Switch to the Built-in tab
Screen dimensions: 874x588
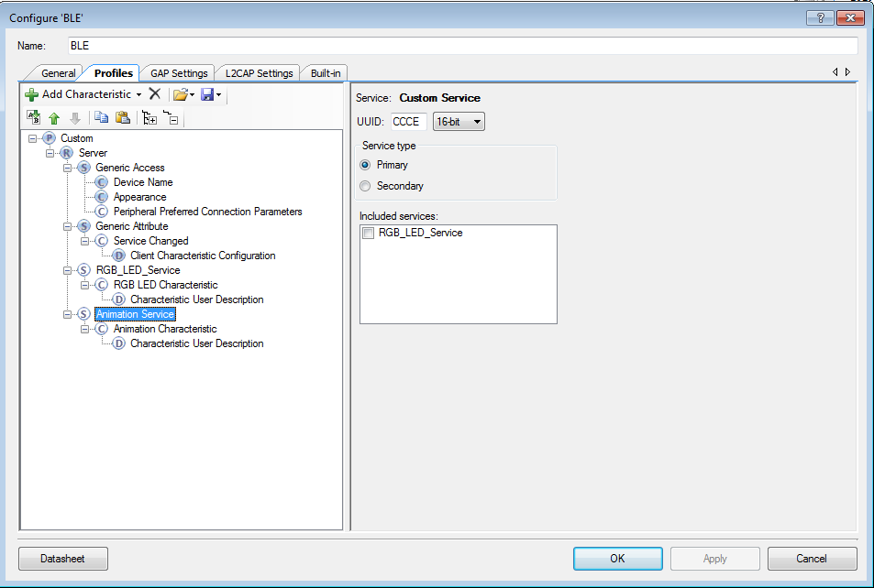pyautogui.click(x=326, y=73)
